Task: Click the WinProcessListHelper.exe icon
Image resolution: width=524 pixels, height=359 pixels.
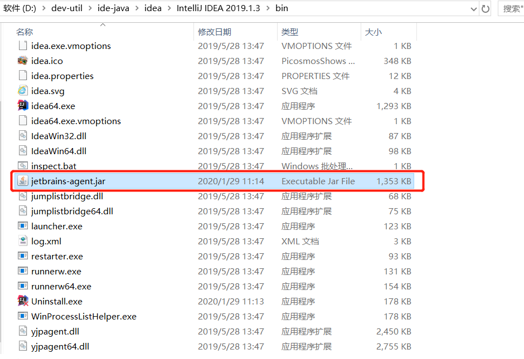Action: pyautogui.click(x=23, y=316)
